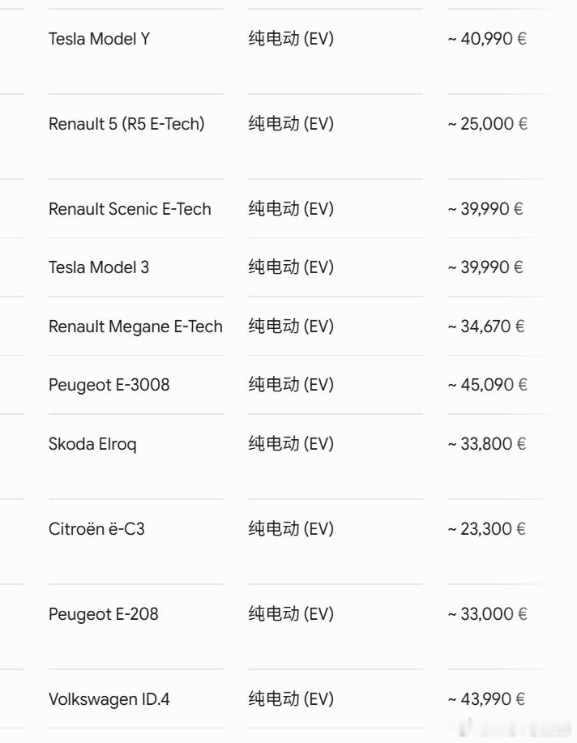Click the Peugeot E-3008 model name
Image resolution: width=577 pixels, height=743 pixels.
(x=109, y=385)
